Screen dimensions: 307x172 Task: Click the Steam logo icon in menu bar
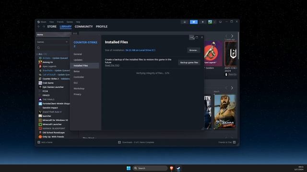tap(38, 22)
